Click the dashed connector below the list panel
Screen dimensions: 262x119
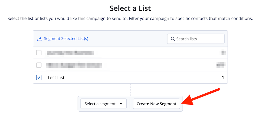click(130, 90)
